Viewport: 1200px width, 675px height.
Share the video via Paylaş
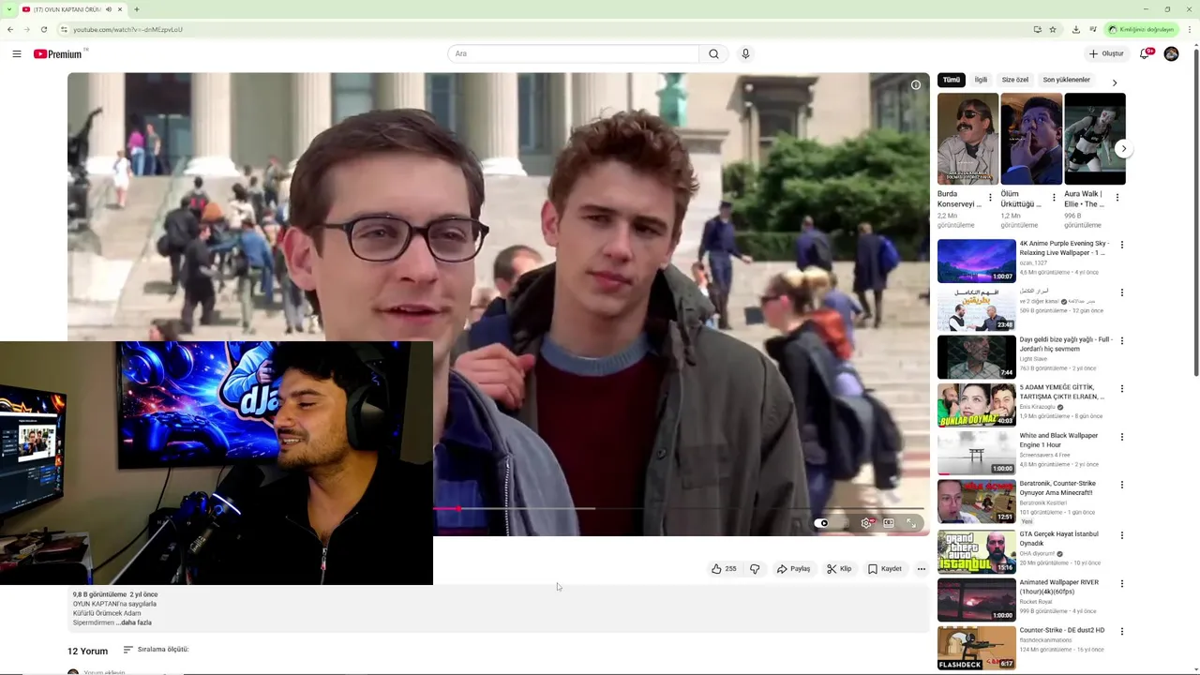tap(793, 569)
